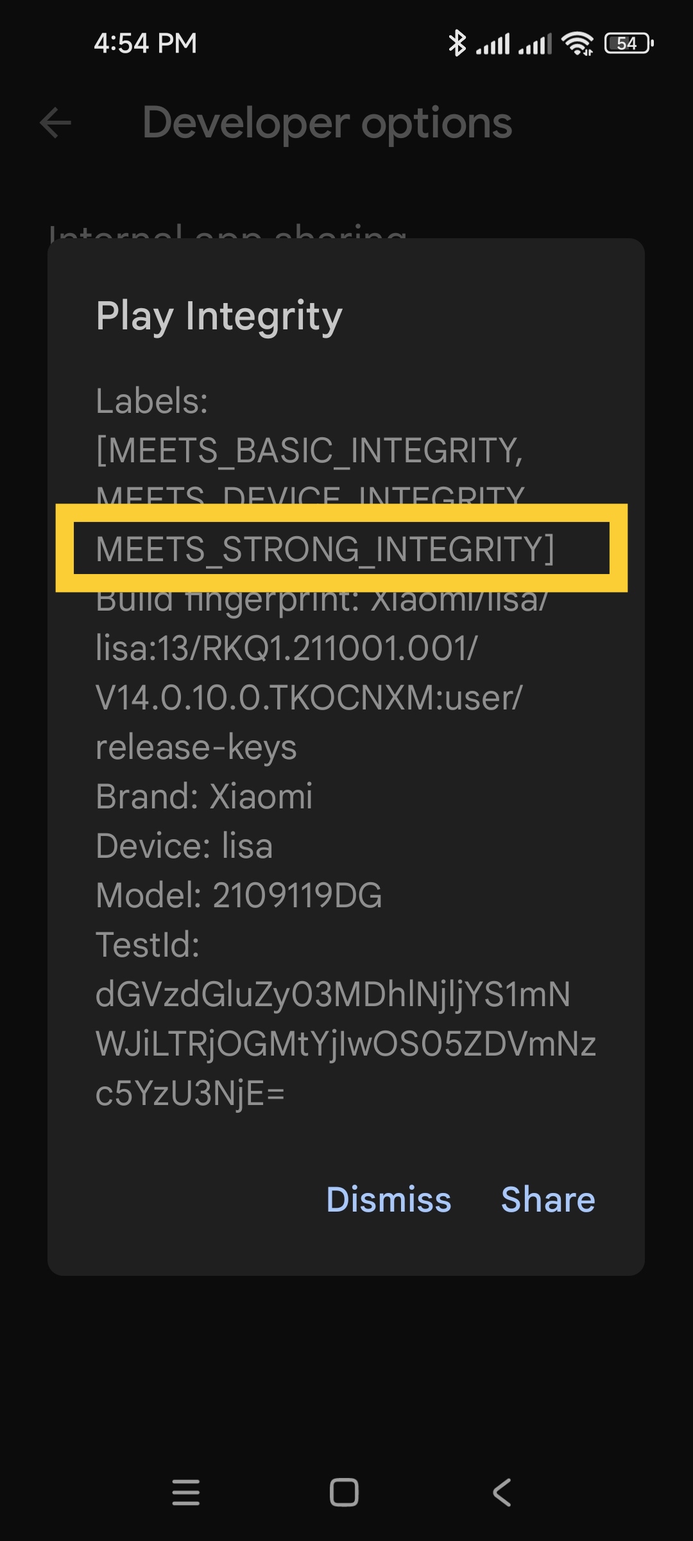693x1541 pixels.
Task: Tap the Device: lisa line
Action: [184, 846]
